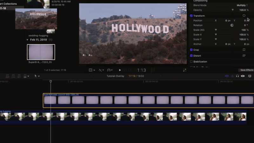254x143 pixels.
Task: Toggle timeline skimming icon
Action: click(x=227, y=76)
